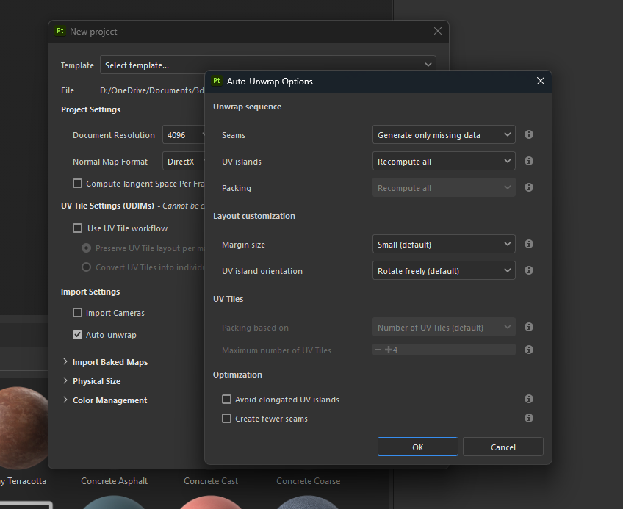This screenshot has width=623, height=509.
Task: Click the info icon next to Packing
Action: point(528,187)
